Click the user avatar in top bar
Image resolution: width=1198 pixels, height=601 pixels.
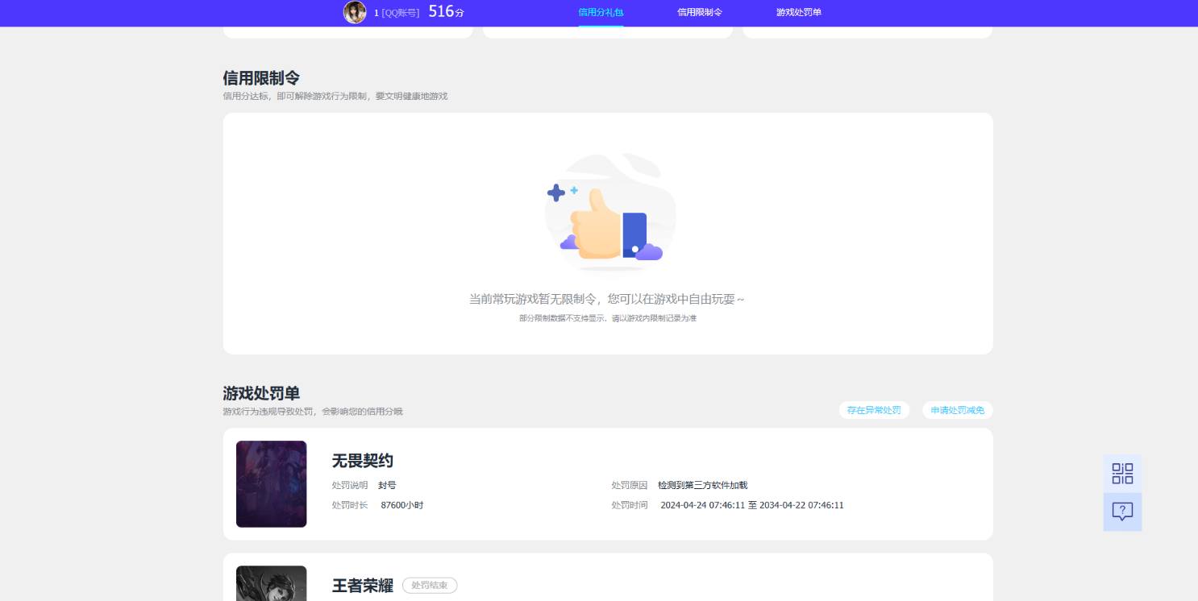[x=355, y=12]
